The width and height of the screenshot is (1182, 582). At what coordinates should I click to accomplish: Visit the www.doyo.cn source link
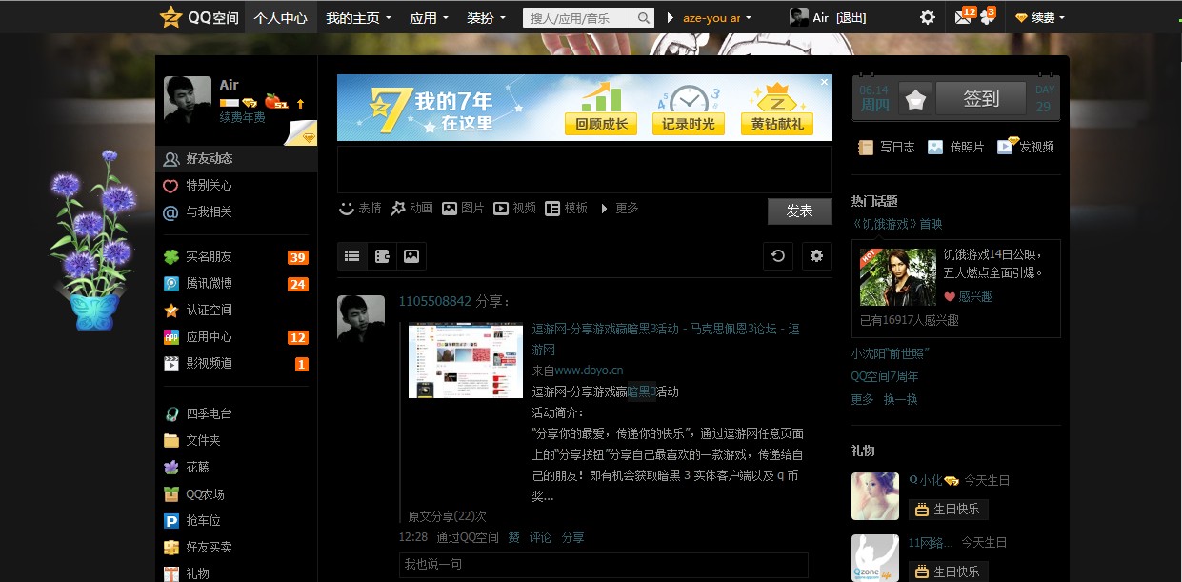tap(589, 371)
